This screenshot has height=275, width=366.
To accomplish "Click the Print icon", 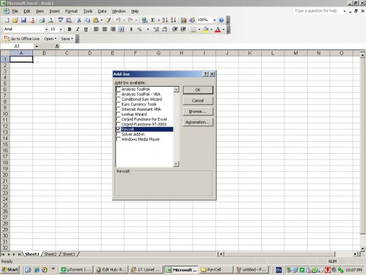I will [x=42, y=20].
